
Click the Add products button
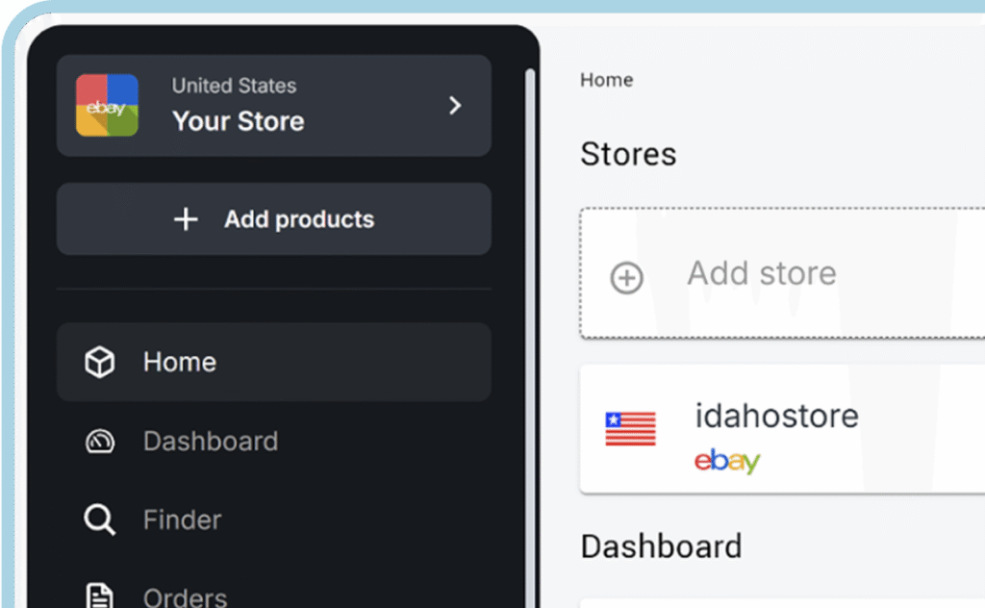point(274,219)
